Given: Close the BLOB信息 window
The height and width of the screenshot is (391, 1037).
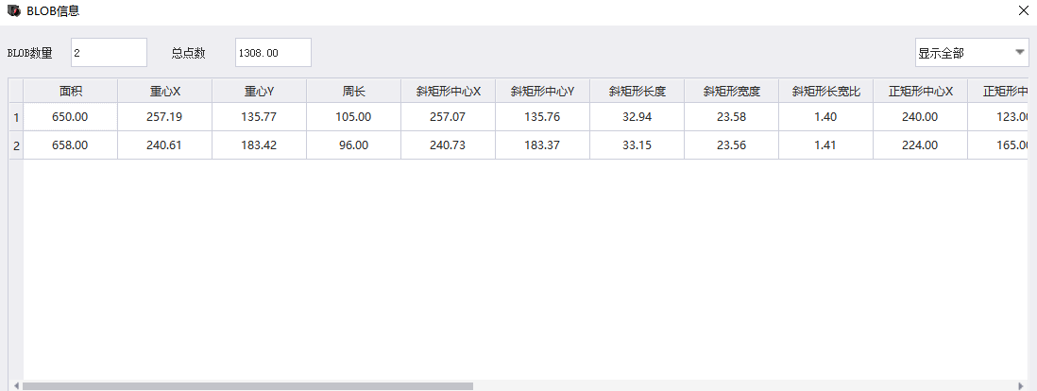Looking at the screenshot, I should (x=1025, y=10).
